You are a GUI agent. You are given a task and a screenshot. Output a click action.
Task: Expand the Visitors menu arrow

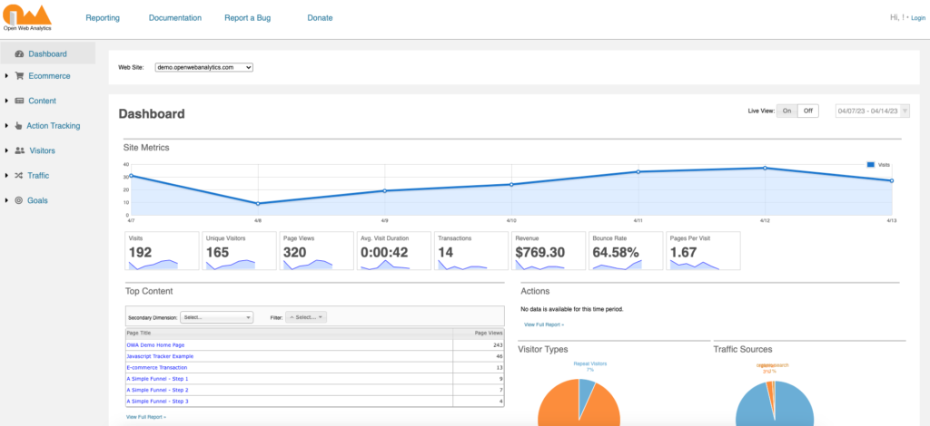6,150
